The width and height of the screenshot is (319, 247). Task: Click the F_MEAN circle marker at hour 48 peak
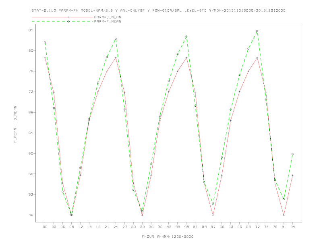186,36
